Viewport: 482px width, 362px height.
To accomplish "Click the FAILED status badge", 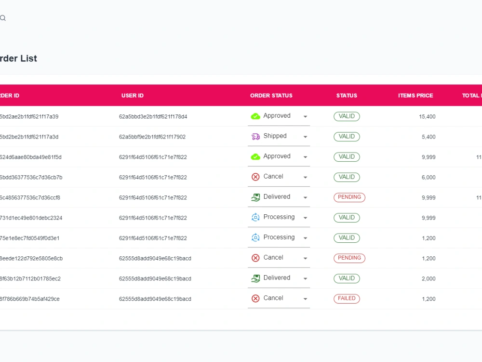I will (347, 299).
